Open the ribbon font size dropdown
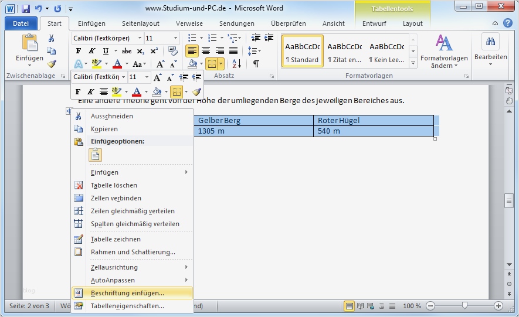Image resolution: width=519 pixels, height=317 pixels. 175,38
